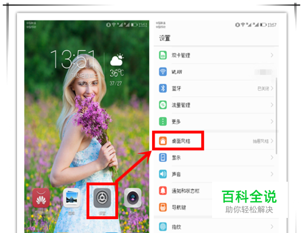The height and width of the screenshot is (233, 303).
Task: Click the 更多 three-dots icon
Action: click(163, 121)
